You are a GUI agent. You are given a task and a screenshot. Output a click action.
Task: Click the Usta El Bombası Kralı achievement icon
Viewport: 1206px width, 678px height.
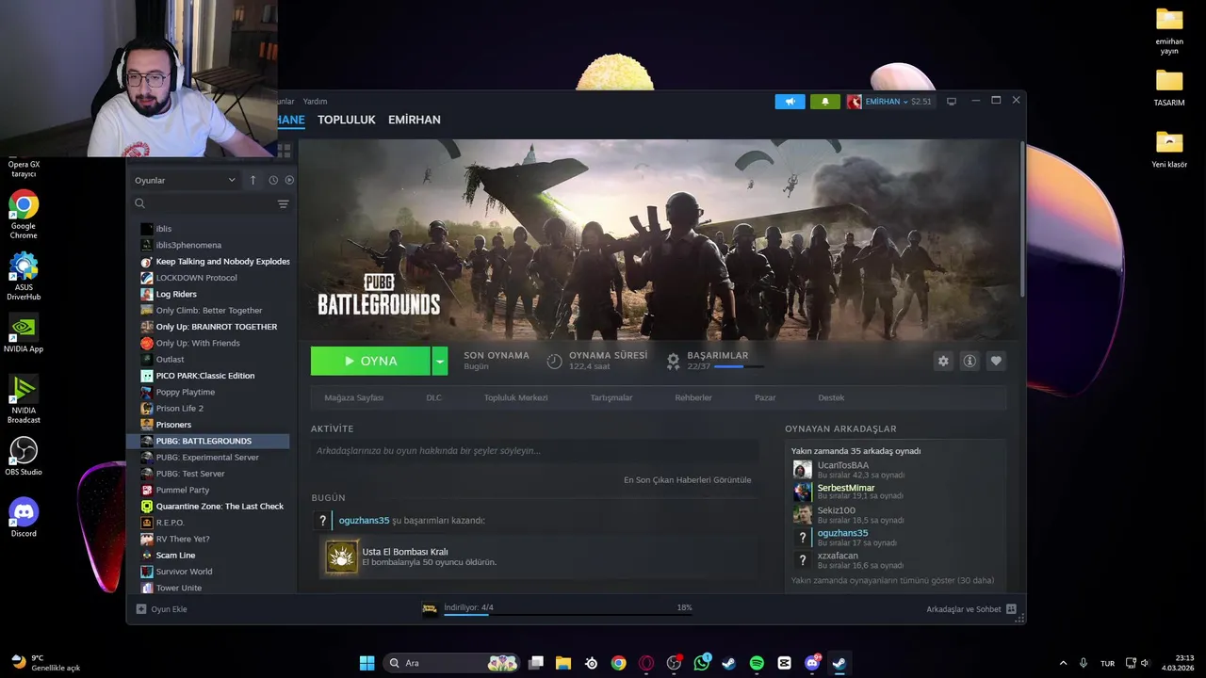[341, 557]
